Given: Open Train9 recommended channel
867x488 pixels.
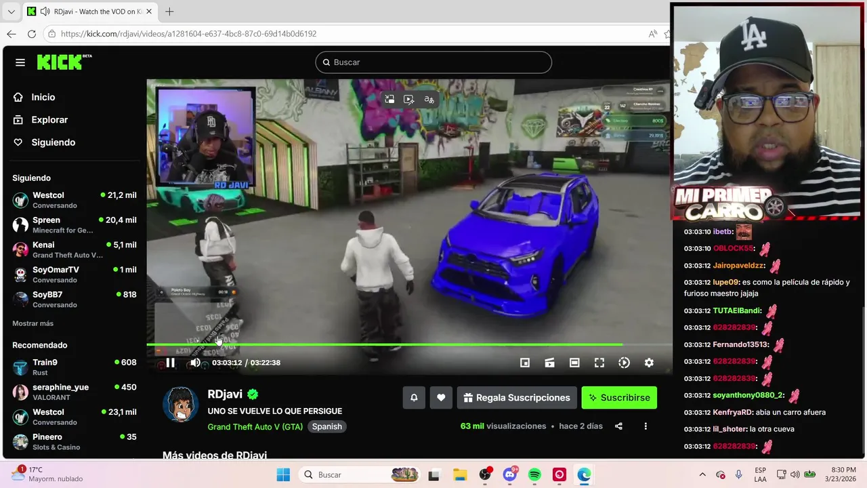Looking at the screenshot, I should click(75, 367).
